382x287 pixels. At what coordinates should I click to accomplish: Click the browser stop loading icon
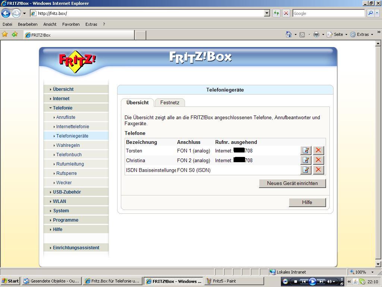(x=286, y=13)
